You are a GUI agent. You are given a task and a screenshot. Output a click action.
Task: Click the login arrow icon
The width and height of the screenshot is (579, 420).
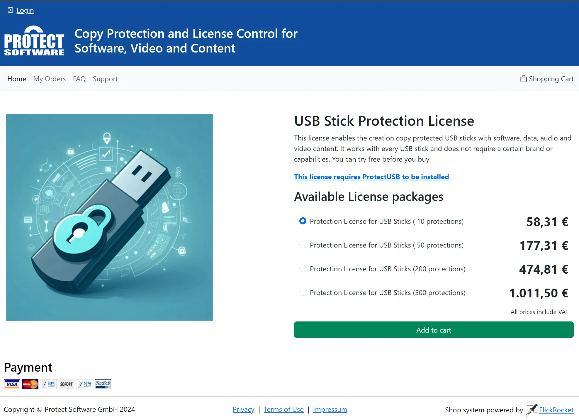(x=10, y=10)
